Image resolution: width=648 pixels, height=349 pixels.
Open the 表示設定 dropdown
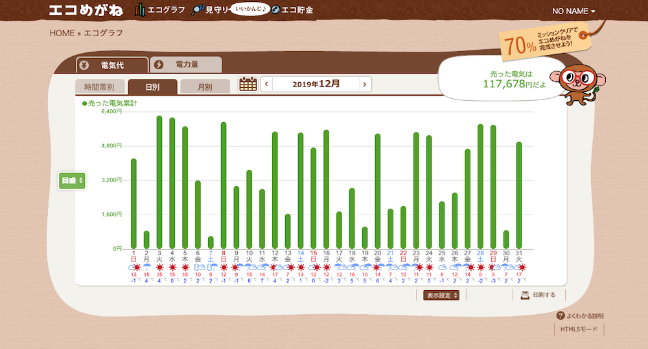click(x=442, y=295)
